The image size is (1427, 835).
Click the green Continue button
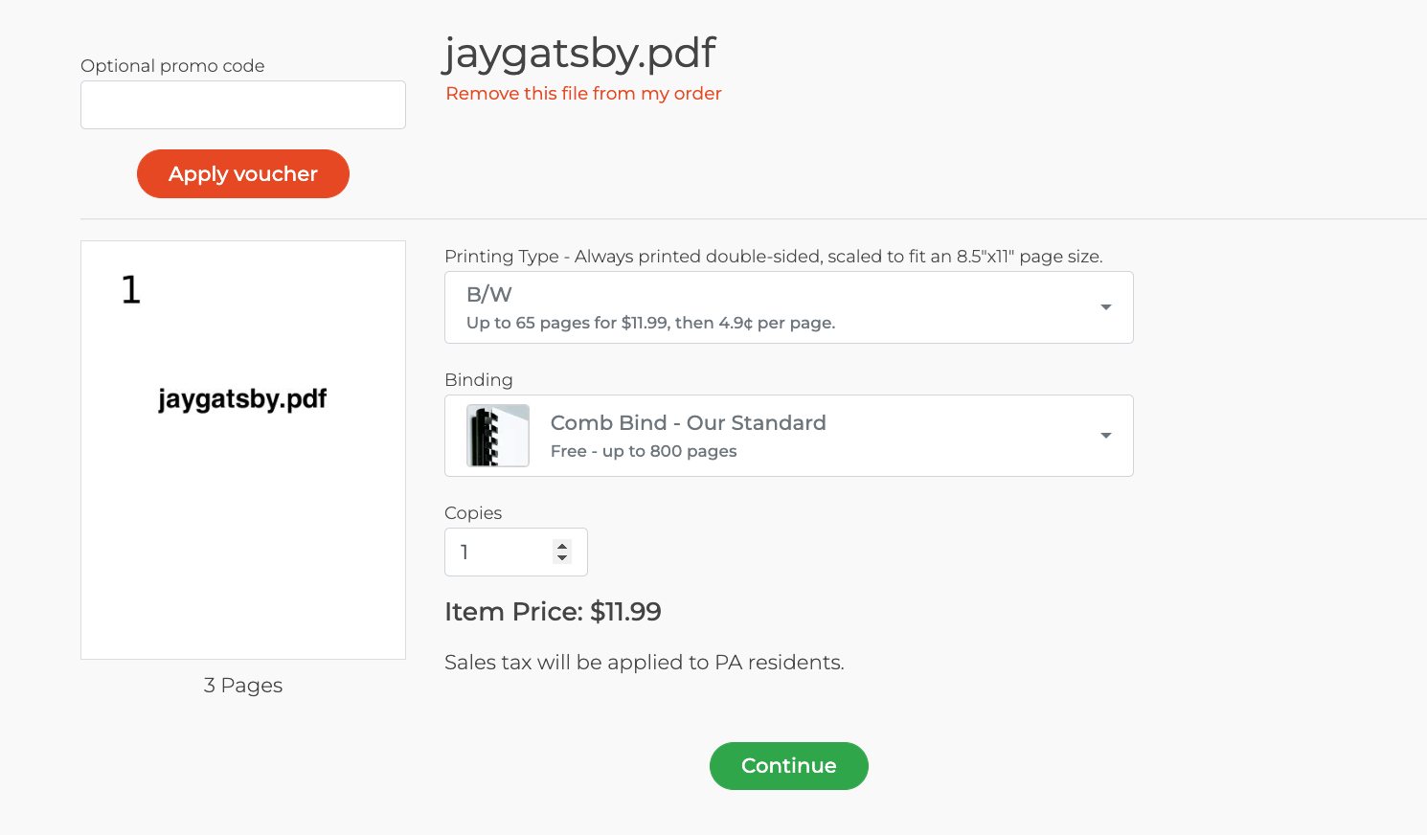coord(789,766)
